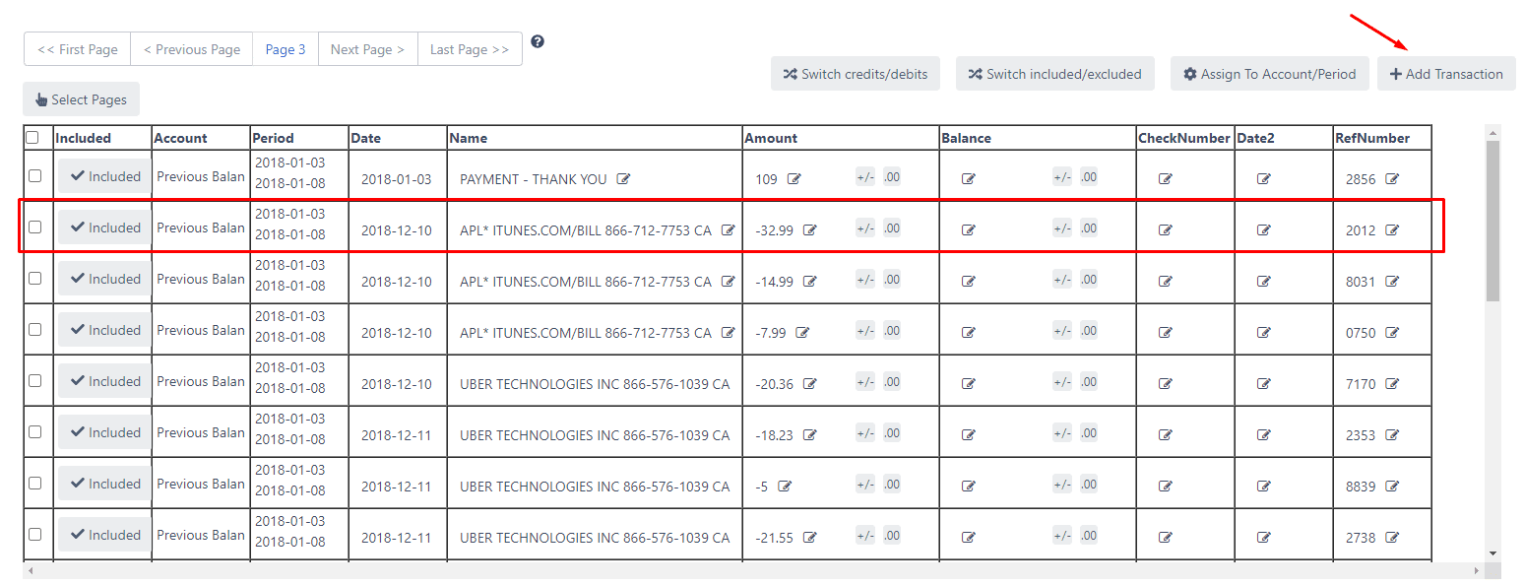Edit Date2 on the bottom UBER row
1524x585 pixels.
pyautogui.click(x=1263, y=537)
